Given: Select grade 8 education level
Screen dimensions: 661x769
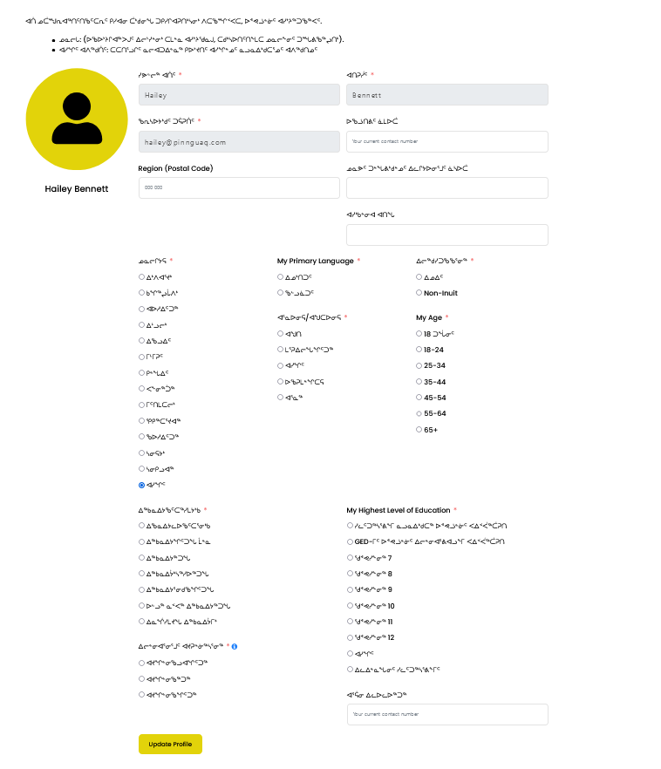Looking at the screenshot, I should coord(350,574).
